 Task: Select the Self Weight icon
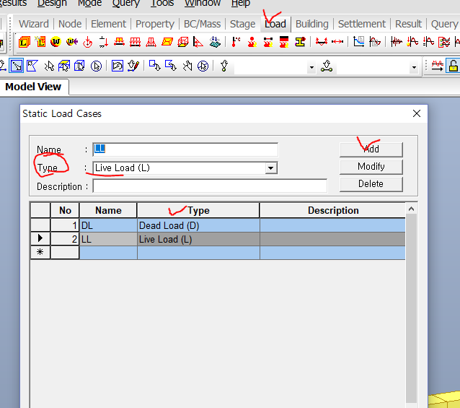click(x=56, y=42)
